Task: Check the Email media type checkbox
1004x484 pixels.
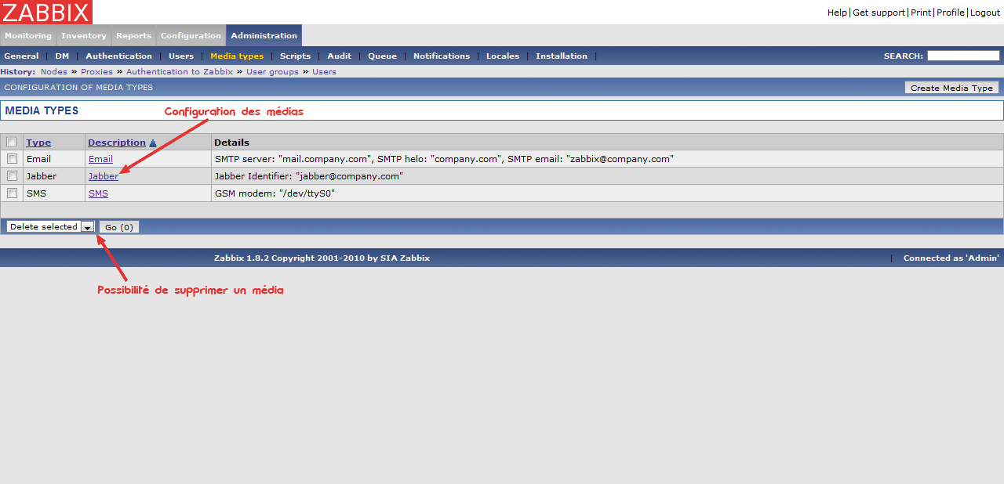Action: point(12,159)
